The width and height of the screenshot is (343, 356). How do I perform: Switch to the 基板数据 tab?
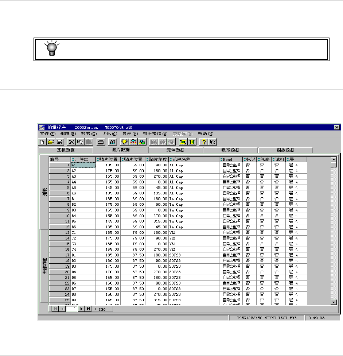point(66,150)
